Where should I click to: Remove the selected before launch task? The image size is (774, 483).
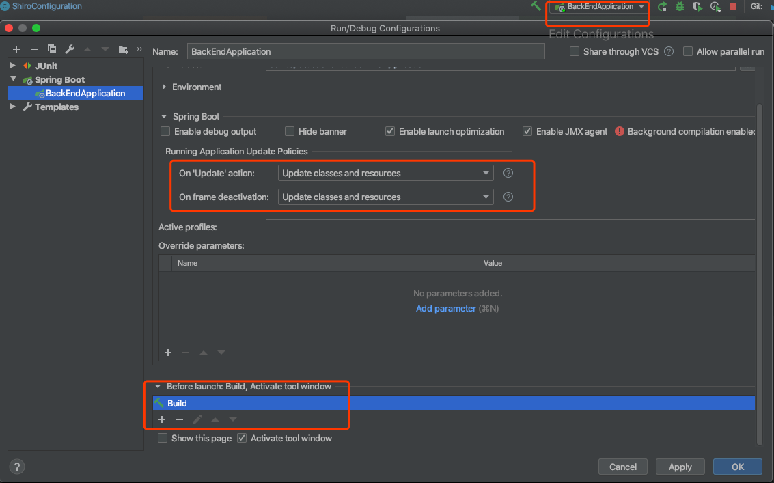tap(180, 419)
